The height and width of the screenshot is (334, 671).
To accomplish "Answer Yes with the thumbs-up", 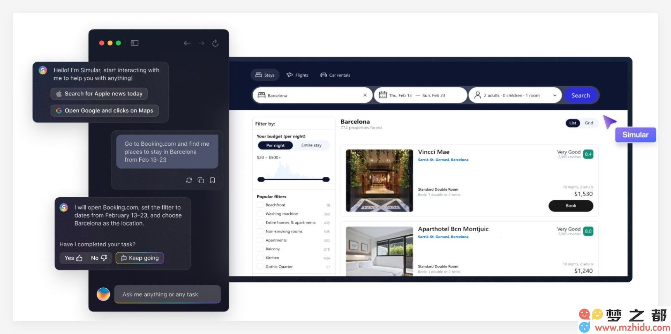I will coord(73,258).
